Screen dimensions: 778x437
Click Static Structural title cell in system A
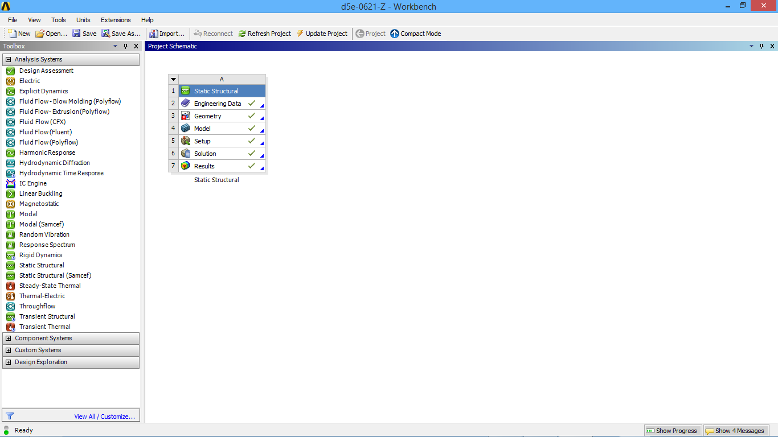pos(222,91)
